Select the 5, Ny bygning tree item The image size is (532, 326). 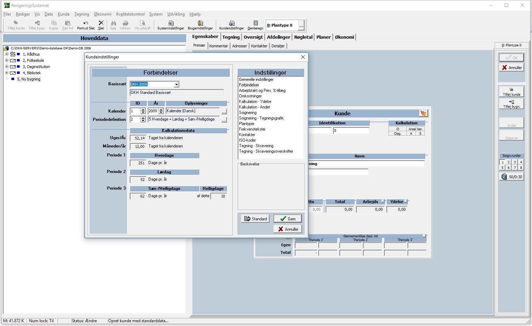(x=29, y=79)
